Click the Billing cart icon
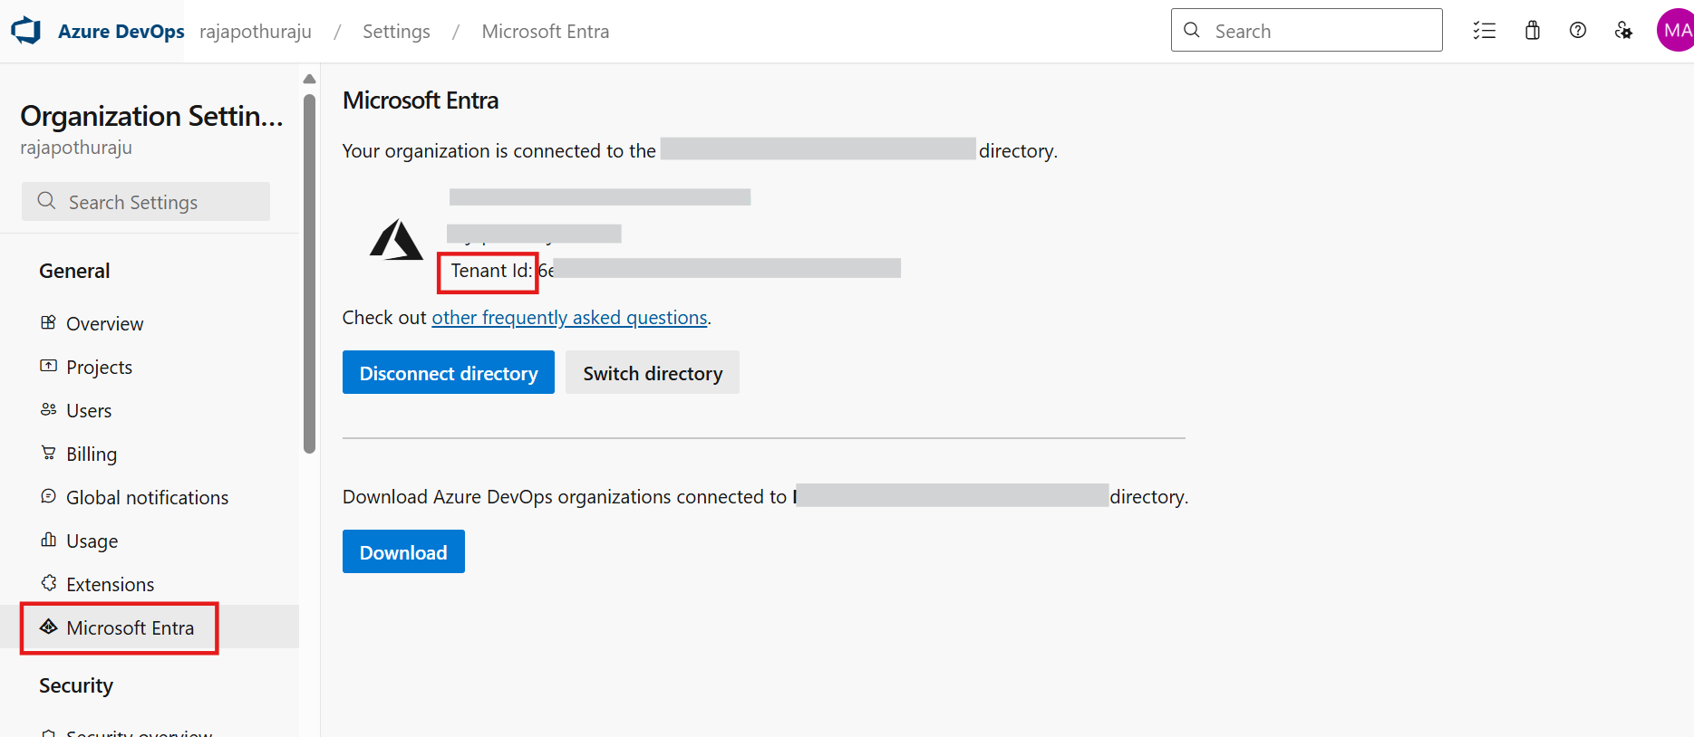The width and height of the screenshot is (1694, 737). tap(49, 453)
